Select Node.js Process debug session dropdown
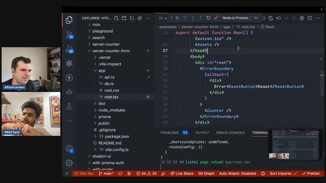The height and width of the screenshot is (183, 326). [240, 18]
